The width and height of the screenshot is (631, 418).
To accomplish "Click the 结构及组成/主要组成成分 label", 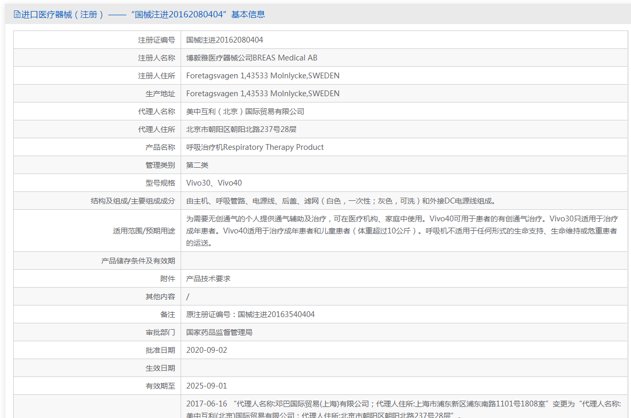I will click(x=133, y=201).
